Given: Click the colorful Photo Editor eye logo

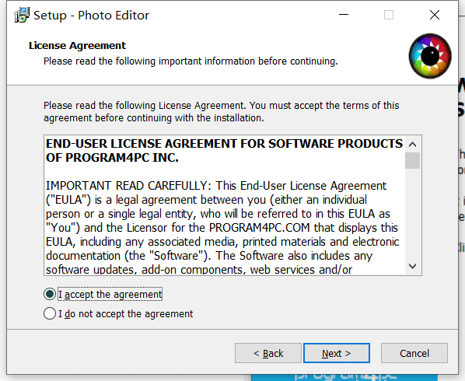Looking at the screenshot, I should coord(430,56).
